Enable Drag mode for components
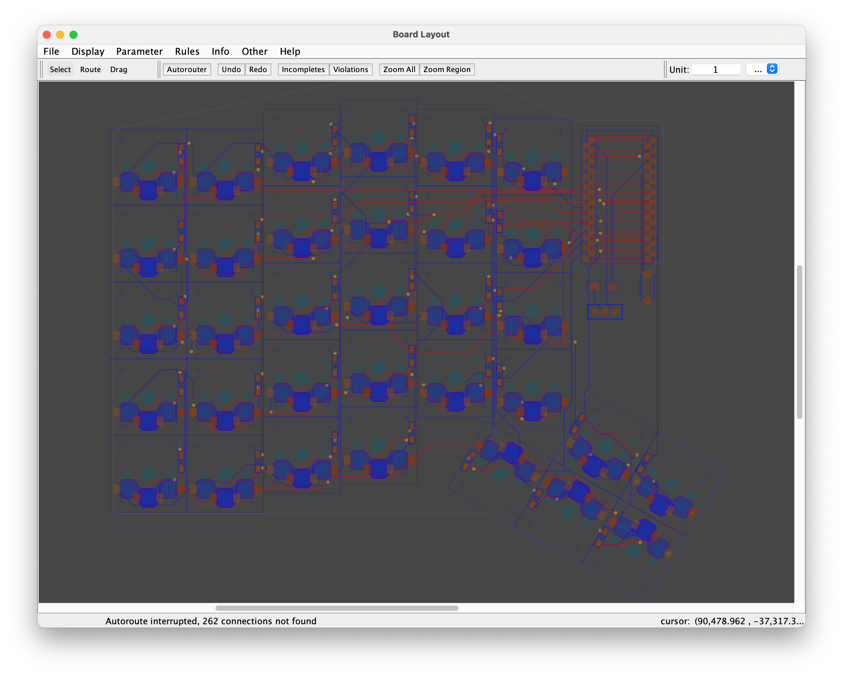The width and height of the screenshot is (843, 677). tap(119, 69)
